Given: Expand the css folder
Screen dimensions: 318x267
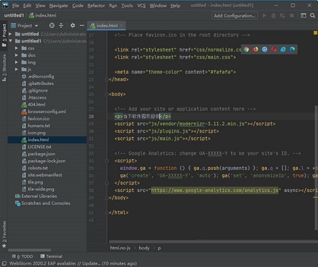Looking at the screenshot, I should [x=17, y=48].
